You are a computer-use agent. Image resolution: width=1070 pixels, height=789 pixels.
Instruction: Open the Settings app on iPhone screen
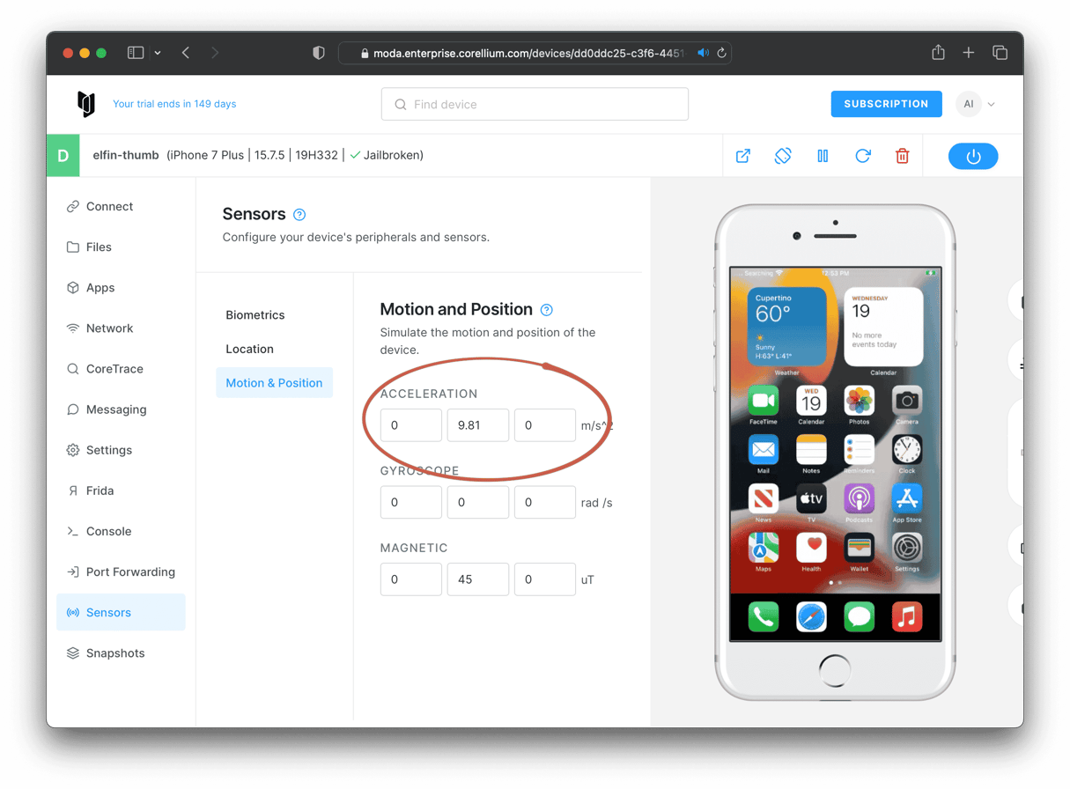point(906,548)
